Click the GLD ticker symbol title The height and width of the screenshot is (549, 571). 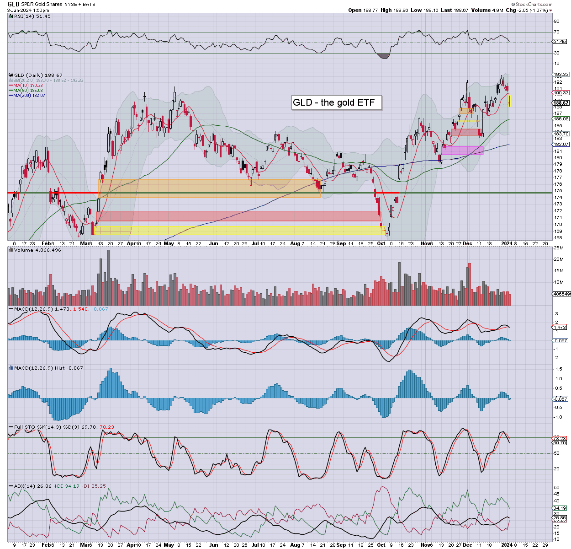13,4
